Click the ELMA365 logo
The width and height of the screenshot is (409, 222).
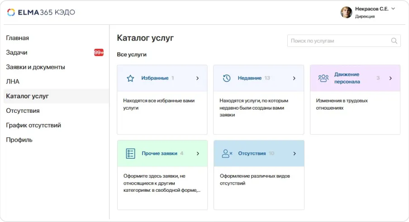click(x=41, y=12)
